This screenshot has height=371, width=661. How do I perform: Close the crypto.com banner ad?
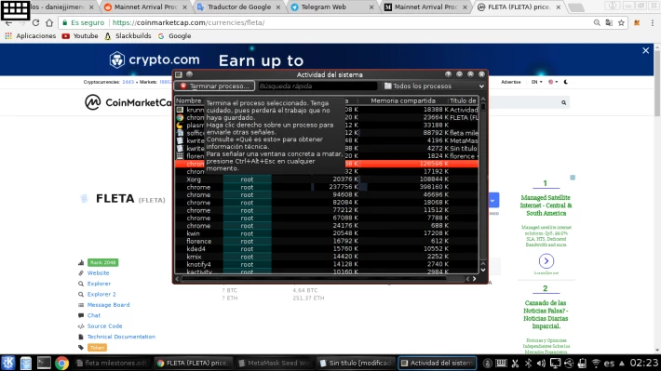(646, 50)
